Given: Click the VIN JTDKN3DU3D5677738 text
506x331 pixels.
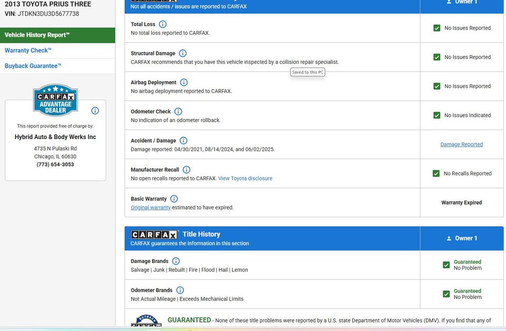Looking at the screenshot, I should tap(48, 14).
